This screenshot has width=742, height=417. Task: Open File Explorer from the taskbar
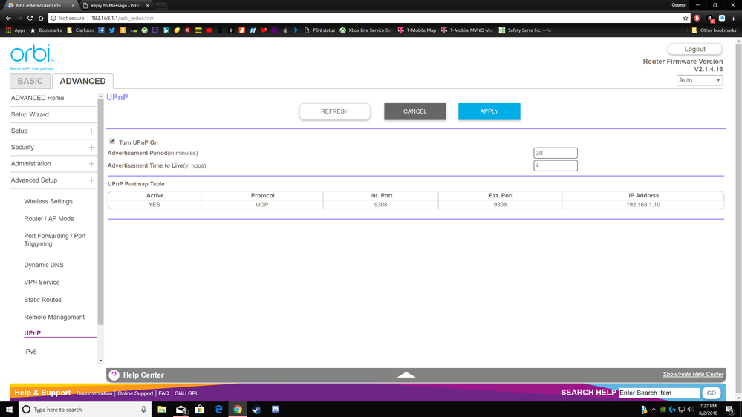(x=162, y=410)
